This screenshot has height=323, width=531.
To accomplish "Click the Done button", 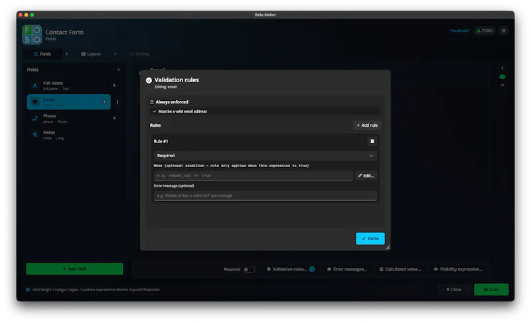I will [370, 239].
